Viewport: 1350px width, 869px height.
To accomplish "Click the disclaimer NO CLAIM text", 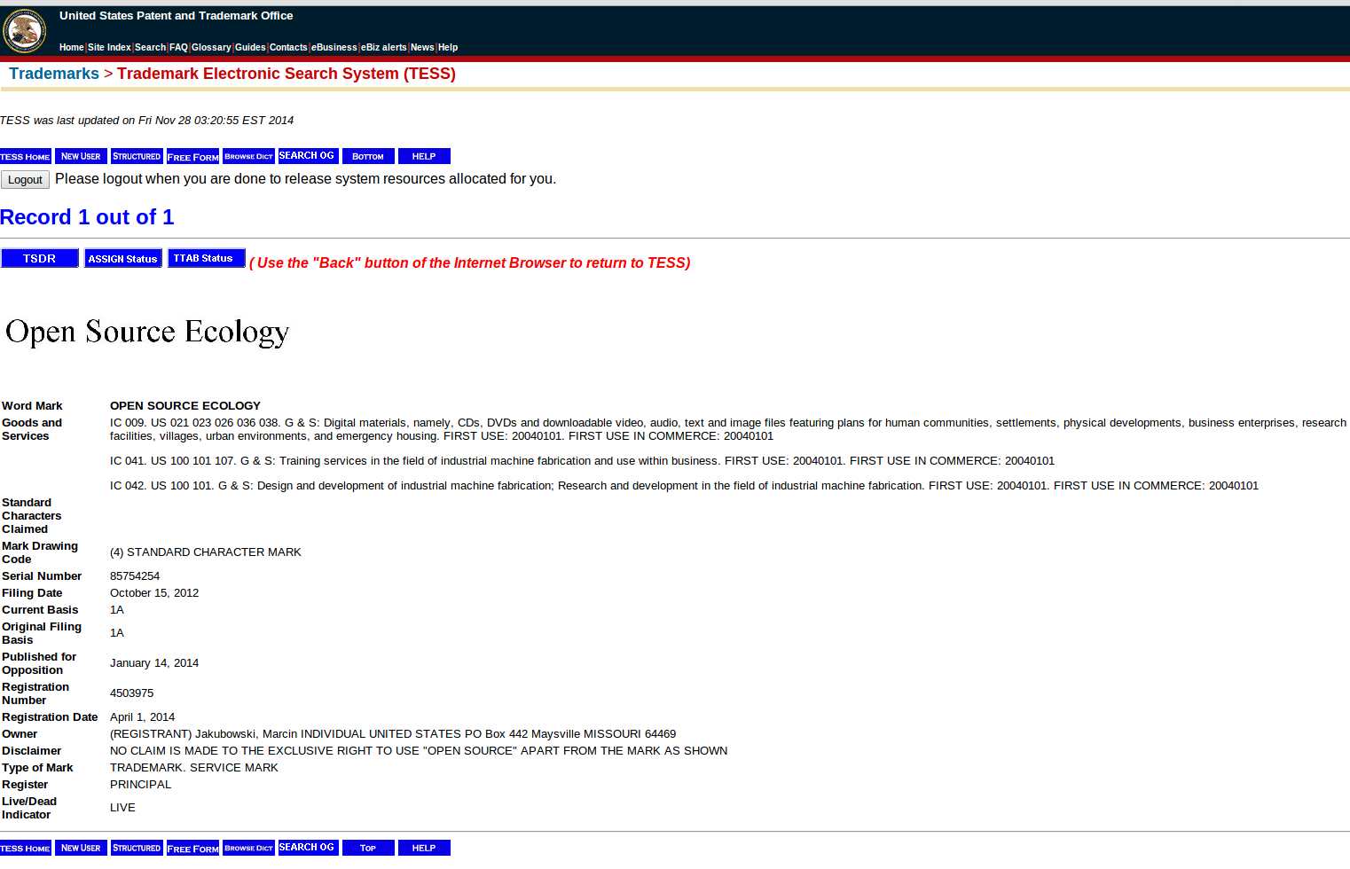I will pos(419,751).
